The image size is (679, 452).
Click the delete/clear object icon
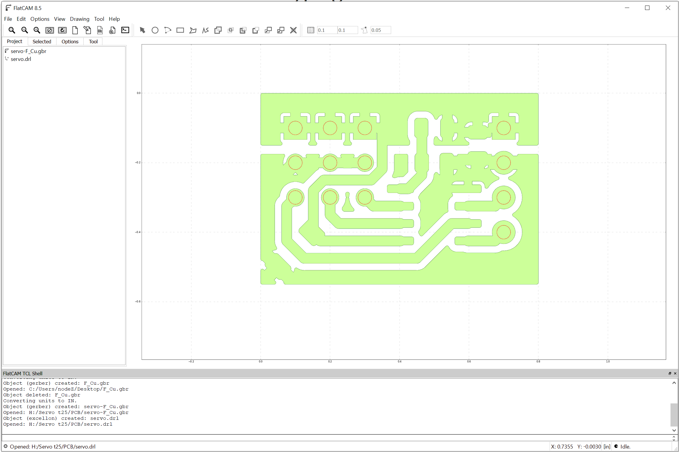(112, 30)
